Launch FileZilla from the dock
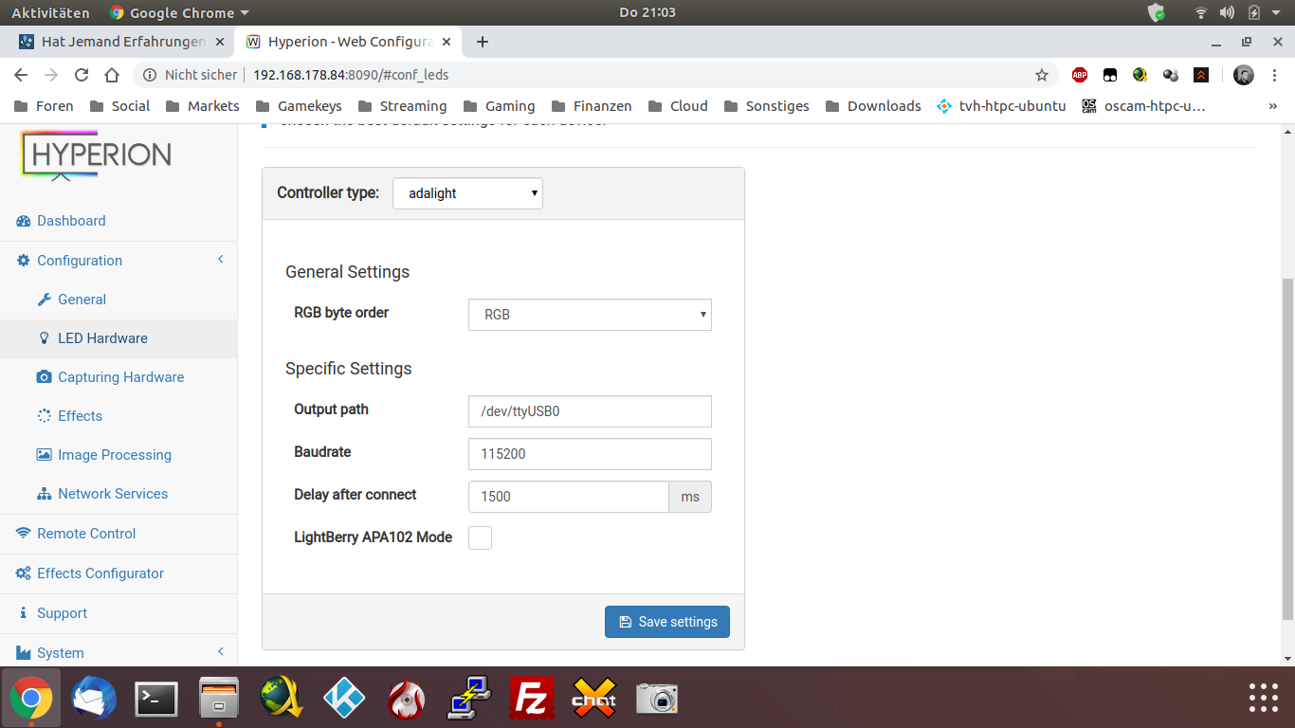 [532, 700]
